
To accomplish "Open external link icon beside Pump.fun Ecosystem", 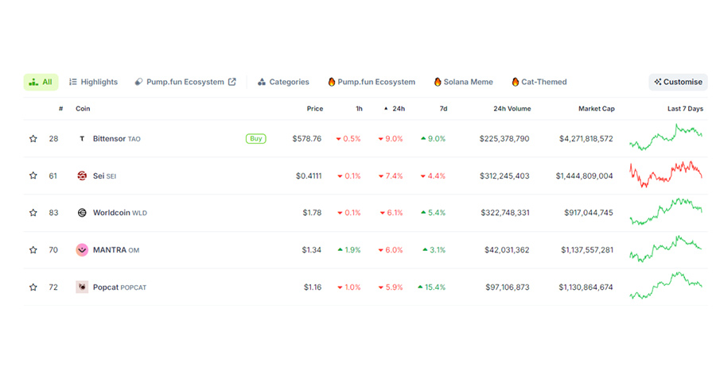I will [232, 82].
